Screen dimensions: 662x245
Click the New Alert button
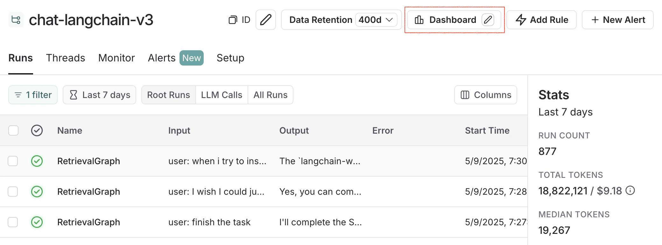click(617, 20)
